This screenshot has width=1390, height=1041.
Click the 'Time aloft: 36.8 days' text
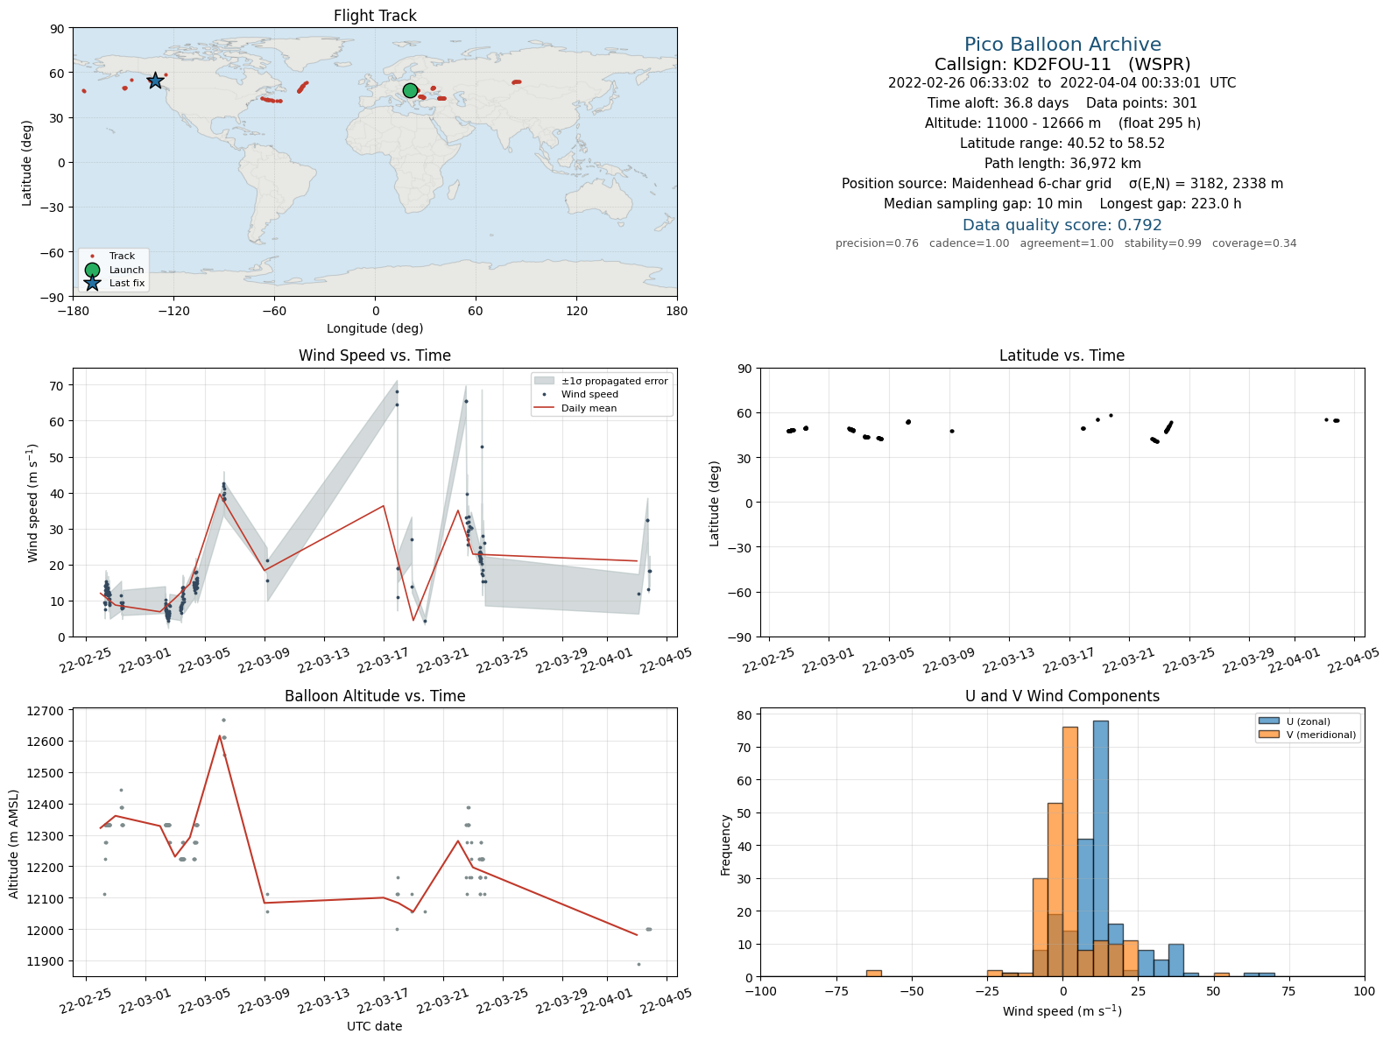[998, 103]
